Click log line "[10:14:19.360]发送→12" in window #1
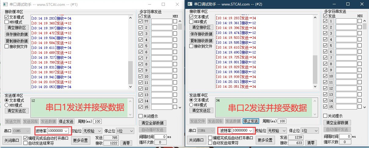The height and width of the screenshot is (148, 369). tap(51, 23)
